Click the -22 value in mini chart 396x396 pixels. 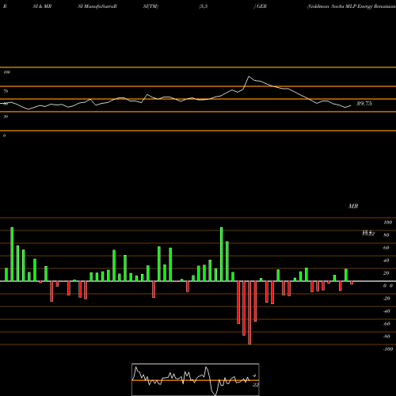(256, 385)
